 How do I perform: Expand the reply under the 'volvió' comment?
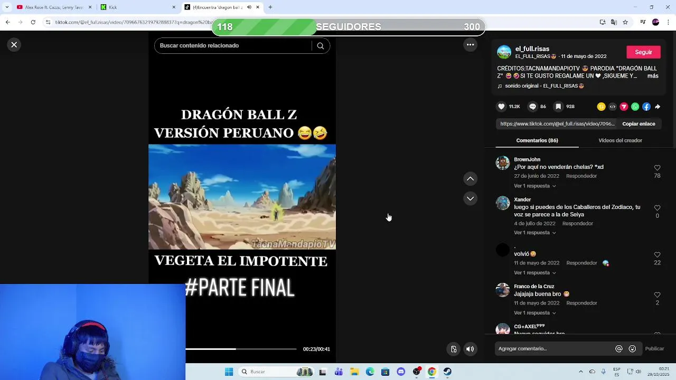point(535,272)
